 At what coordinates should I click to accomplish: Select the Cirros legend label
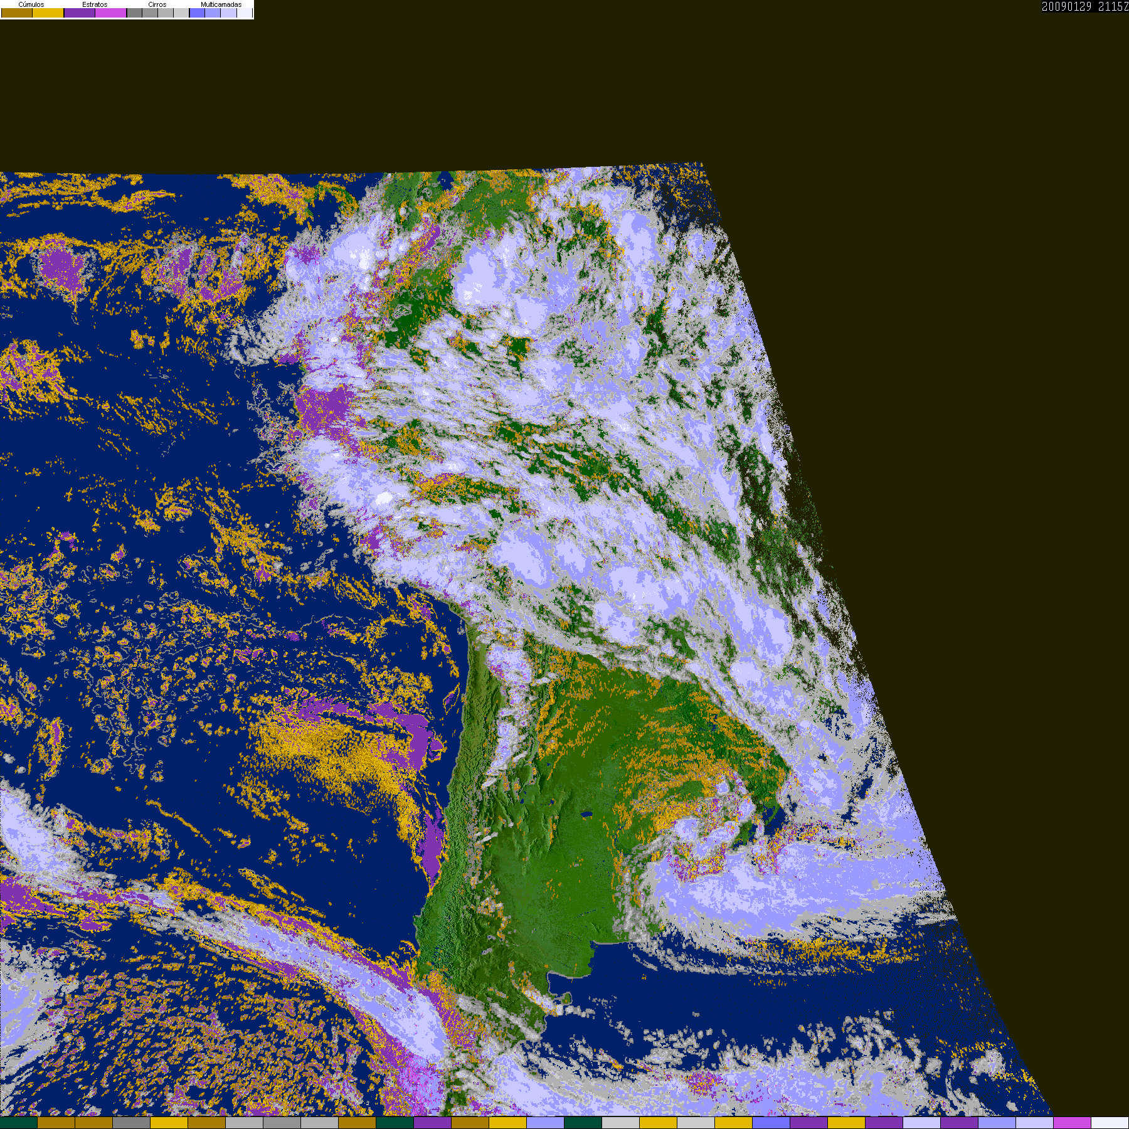(x=157, y=4)
